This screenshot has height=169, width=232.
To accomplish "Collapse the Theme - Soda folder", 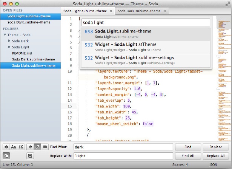I will click(5, 35).
